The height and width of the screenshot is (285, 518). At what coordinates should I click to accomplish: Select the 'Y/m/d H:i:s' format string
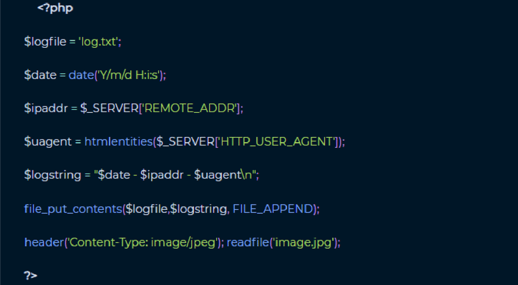(129, 75)
